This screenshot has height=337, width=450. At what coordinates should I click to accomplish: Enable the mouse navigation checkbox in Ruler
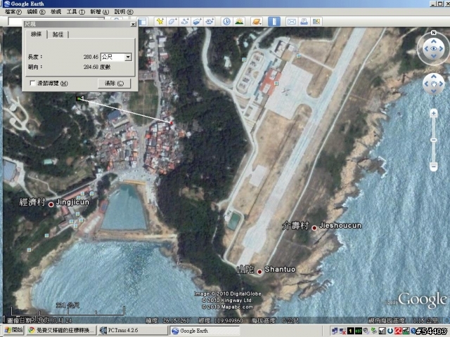[33, 83]
